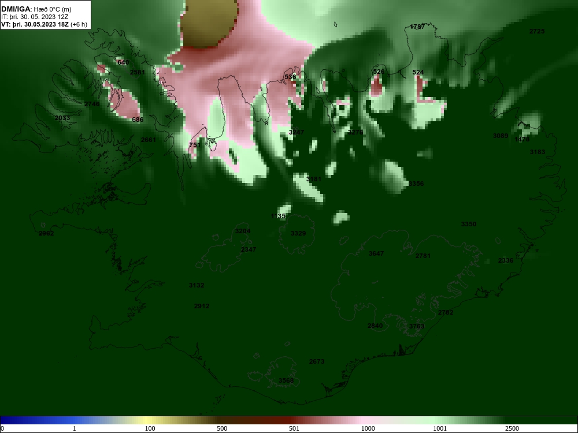Select the 2581 height label
Screen dimensions: 578x433
[x=138, y=72]
